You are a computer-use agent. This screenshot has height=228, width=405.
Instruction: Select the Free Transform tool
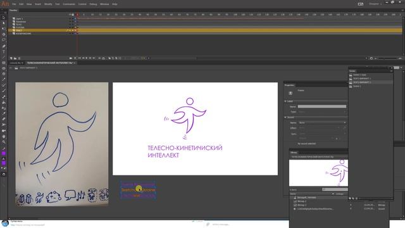pos(4,28)
